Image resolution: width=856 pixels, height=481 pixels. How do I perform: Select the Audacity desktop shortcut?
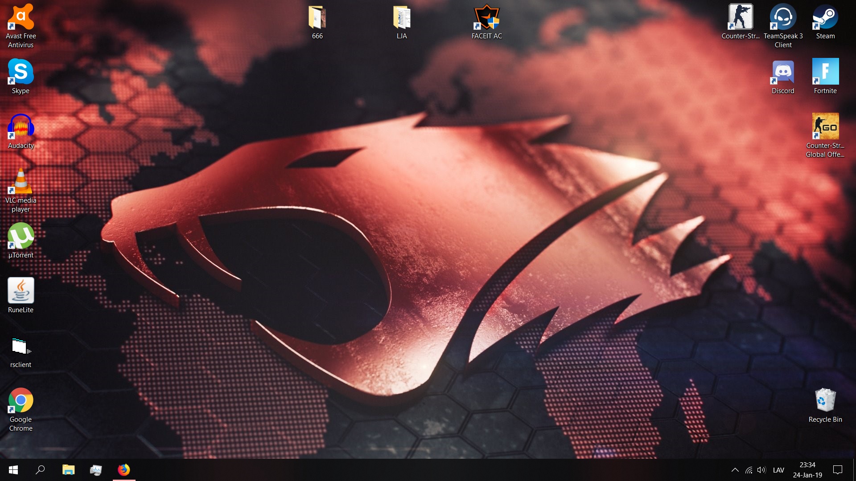[x=21, y=131]
